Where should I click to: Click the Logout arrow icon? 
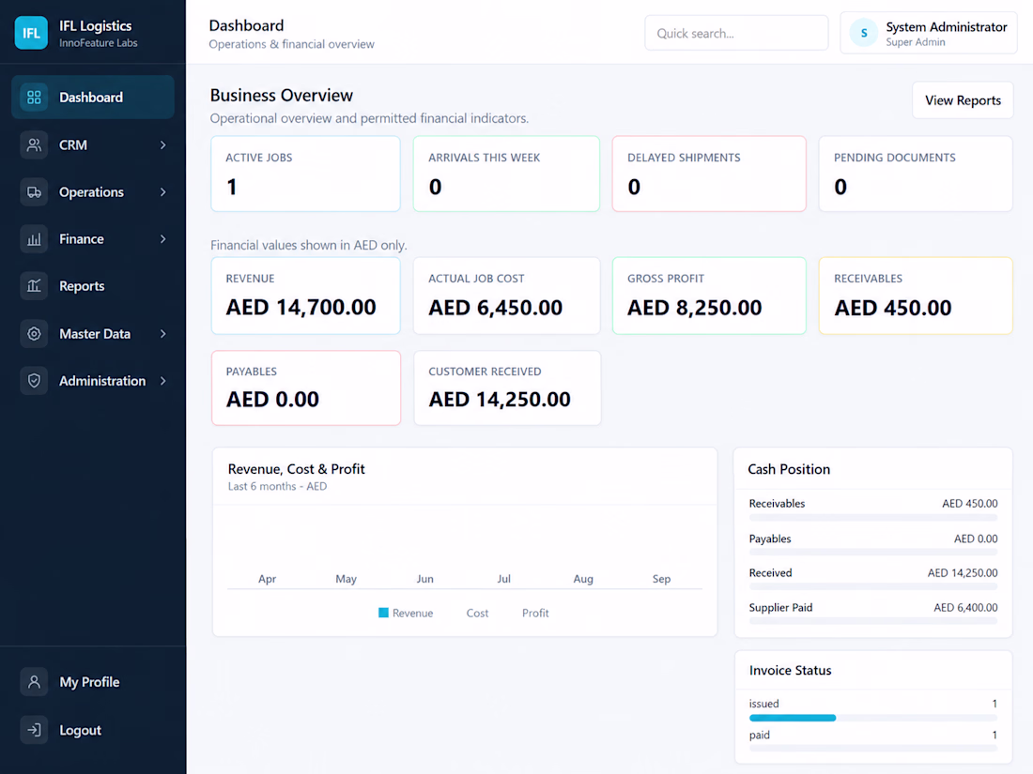34,730
